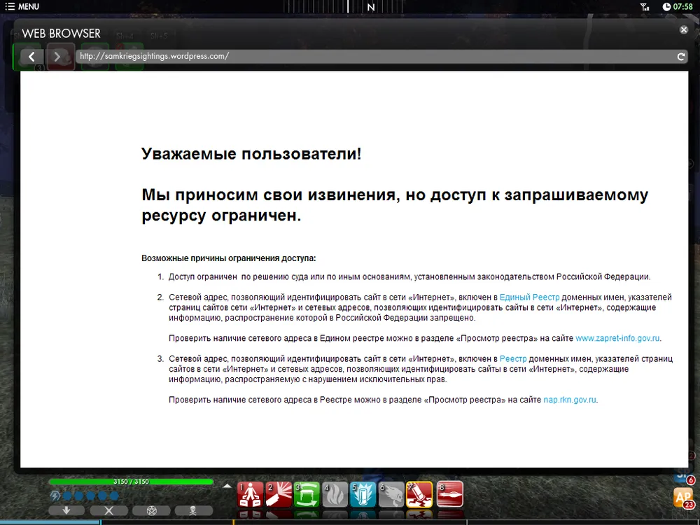Close the Web Browser window
700x525 pixels.
683,30
